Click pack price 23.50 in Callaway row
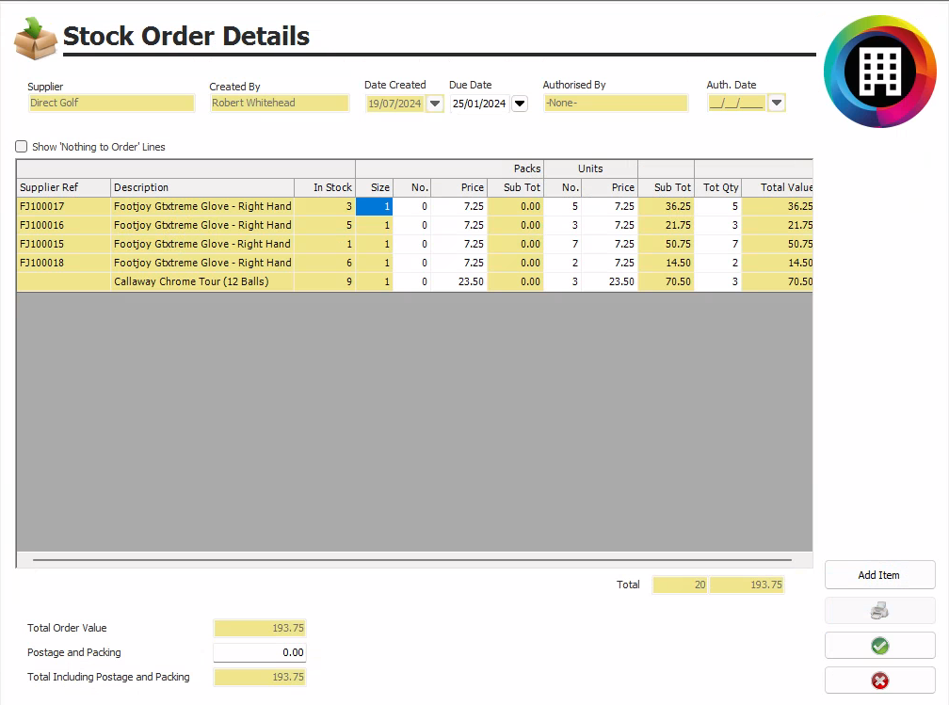949x705 pixels. click(x=459, y=281)
